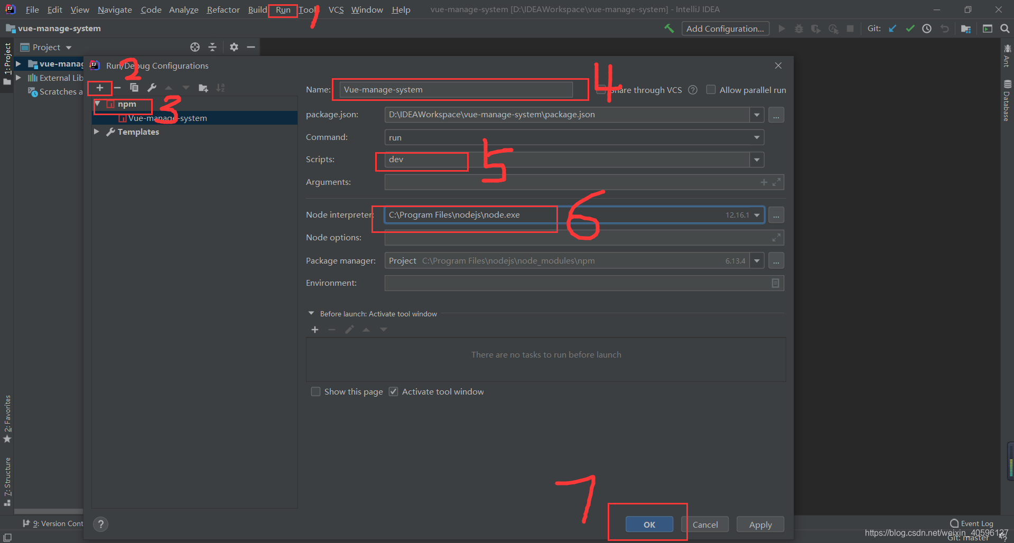Open the Window menu
This screenshot has height=543, width=1014.
(367, 10)
